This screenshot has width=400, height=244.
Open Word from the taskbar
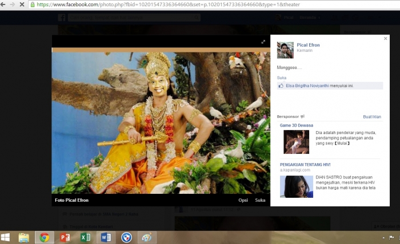point(106,238)
